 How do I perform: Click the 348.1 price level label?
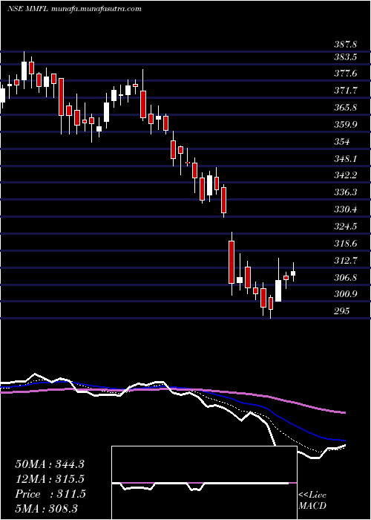point(344,159)
